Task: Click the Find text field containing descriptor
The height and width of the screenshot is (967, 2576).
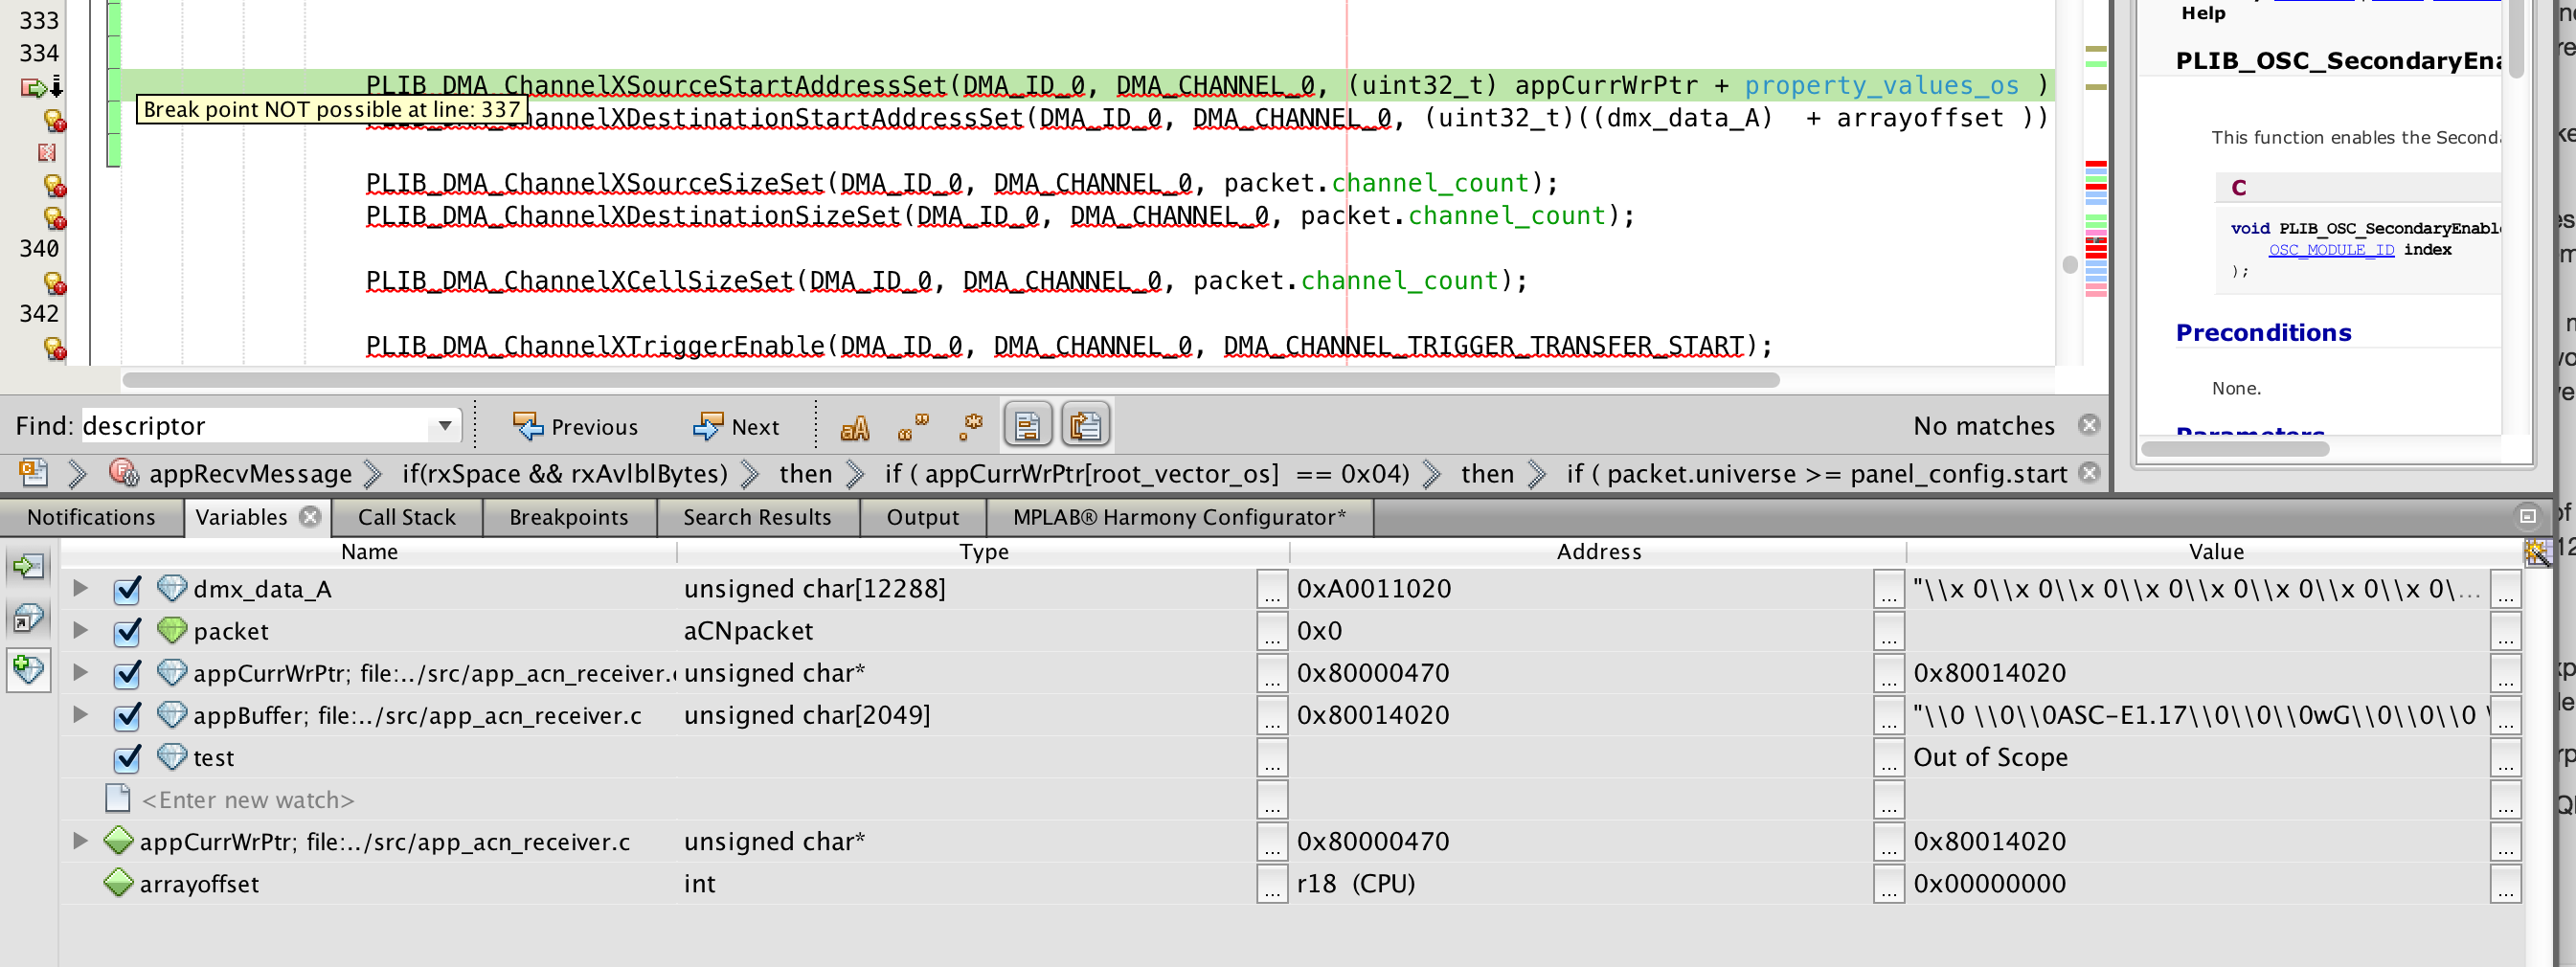Action: tap(257, 426)
